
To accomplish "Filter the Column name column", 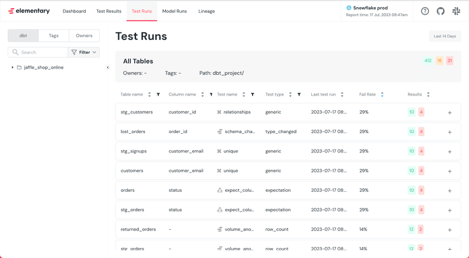I will [211, 94].
